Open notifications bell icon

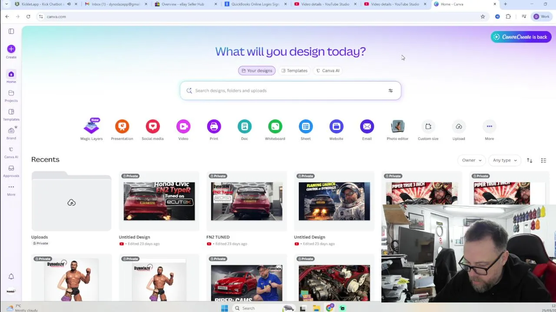point(11,276)
